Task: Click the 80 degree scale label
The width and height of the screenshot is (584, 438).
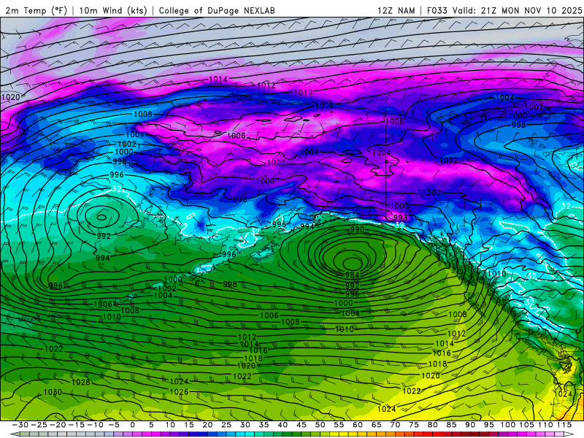Action: point(432,425)
